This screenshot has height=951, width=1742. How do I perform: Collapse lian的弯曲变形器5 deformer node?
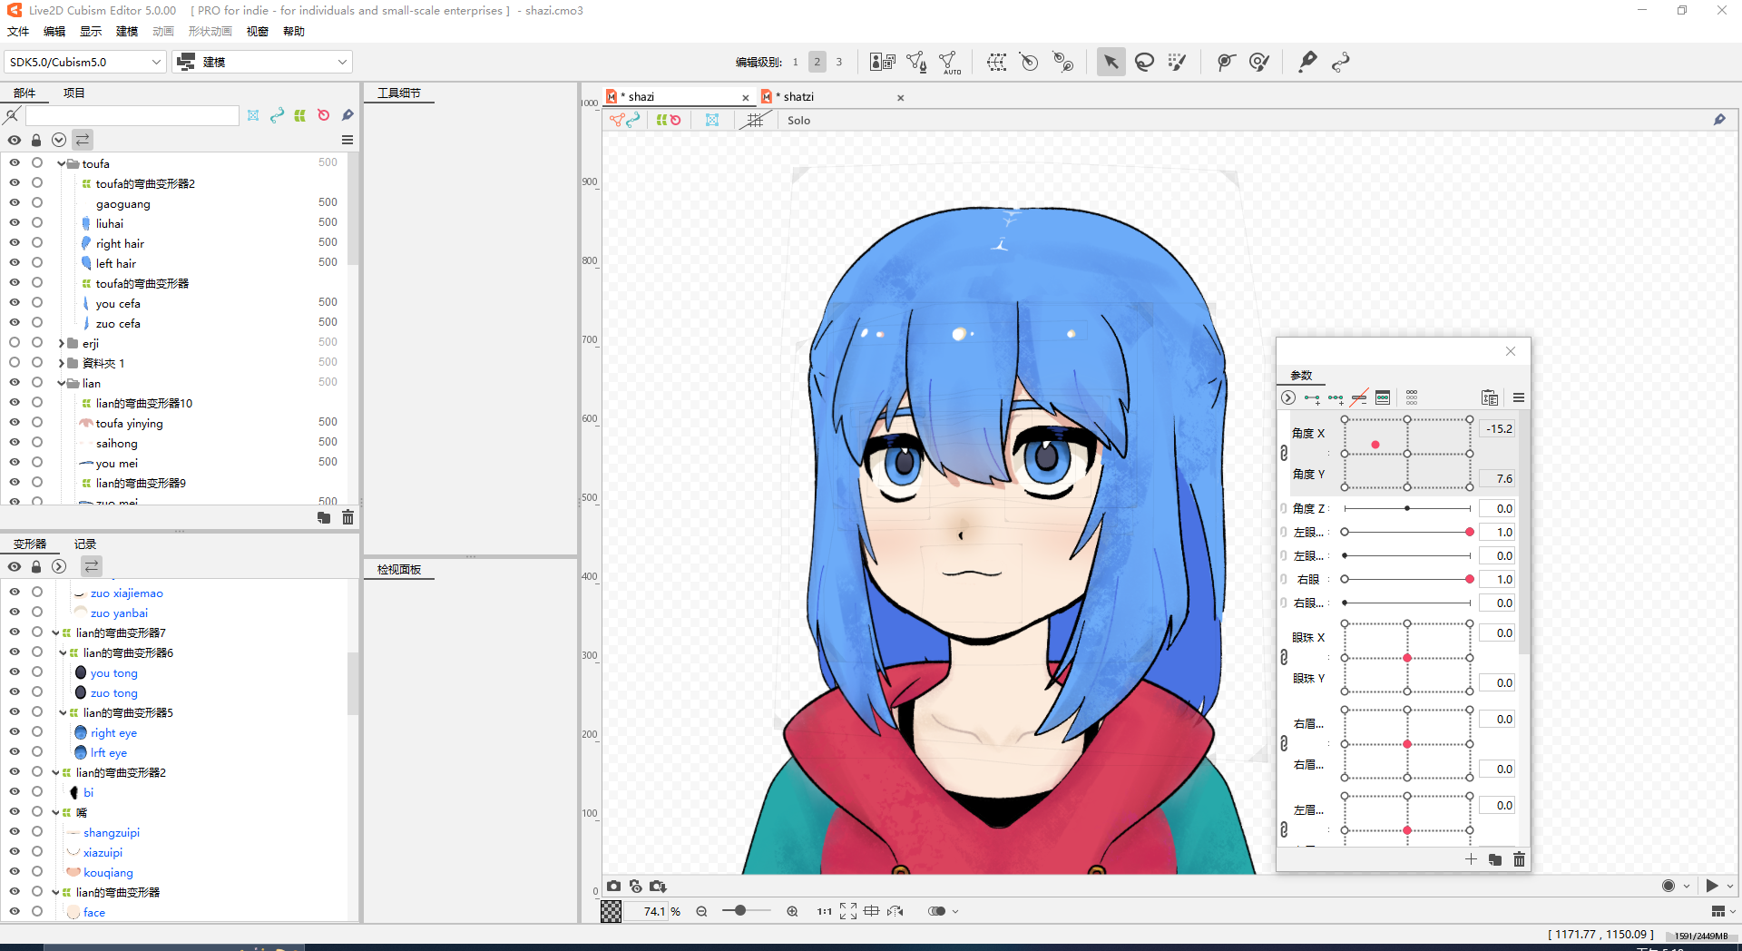pyautogui.click(x=63, y=713)
